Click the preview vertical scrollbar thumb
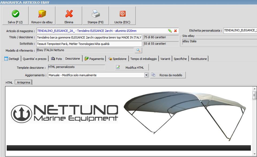Screen dimensions: 257x157 [255, 95]
